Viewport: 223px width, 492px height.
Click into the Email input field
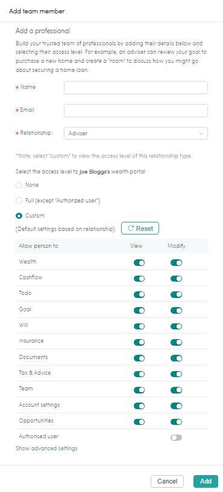coord(136,111)
